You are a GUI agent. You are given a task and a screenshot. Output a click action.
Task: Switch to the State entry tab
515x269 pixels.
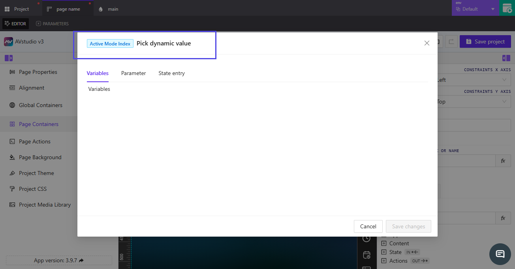tap(171, 73)
